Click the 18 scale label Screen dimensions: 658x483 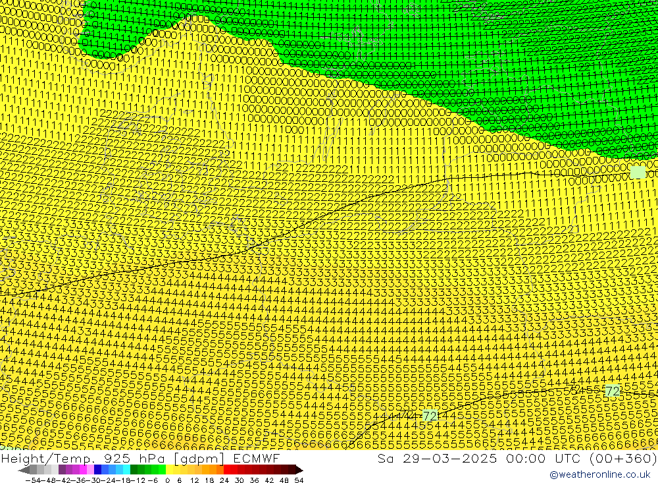point(209,480)
